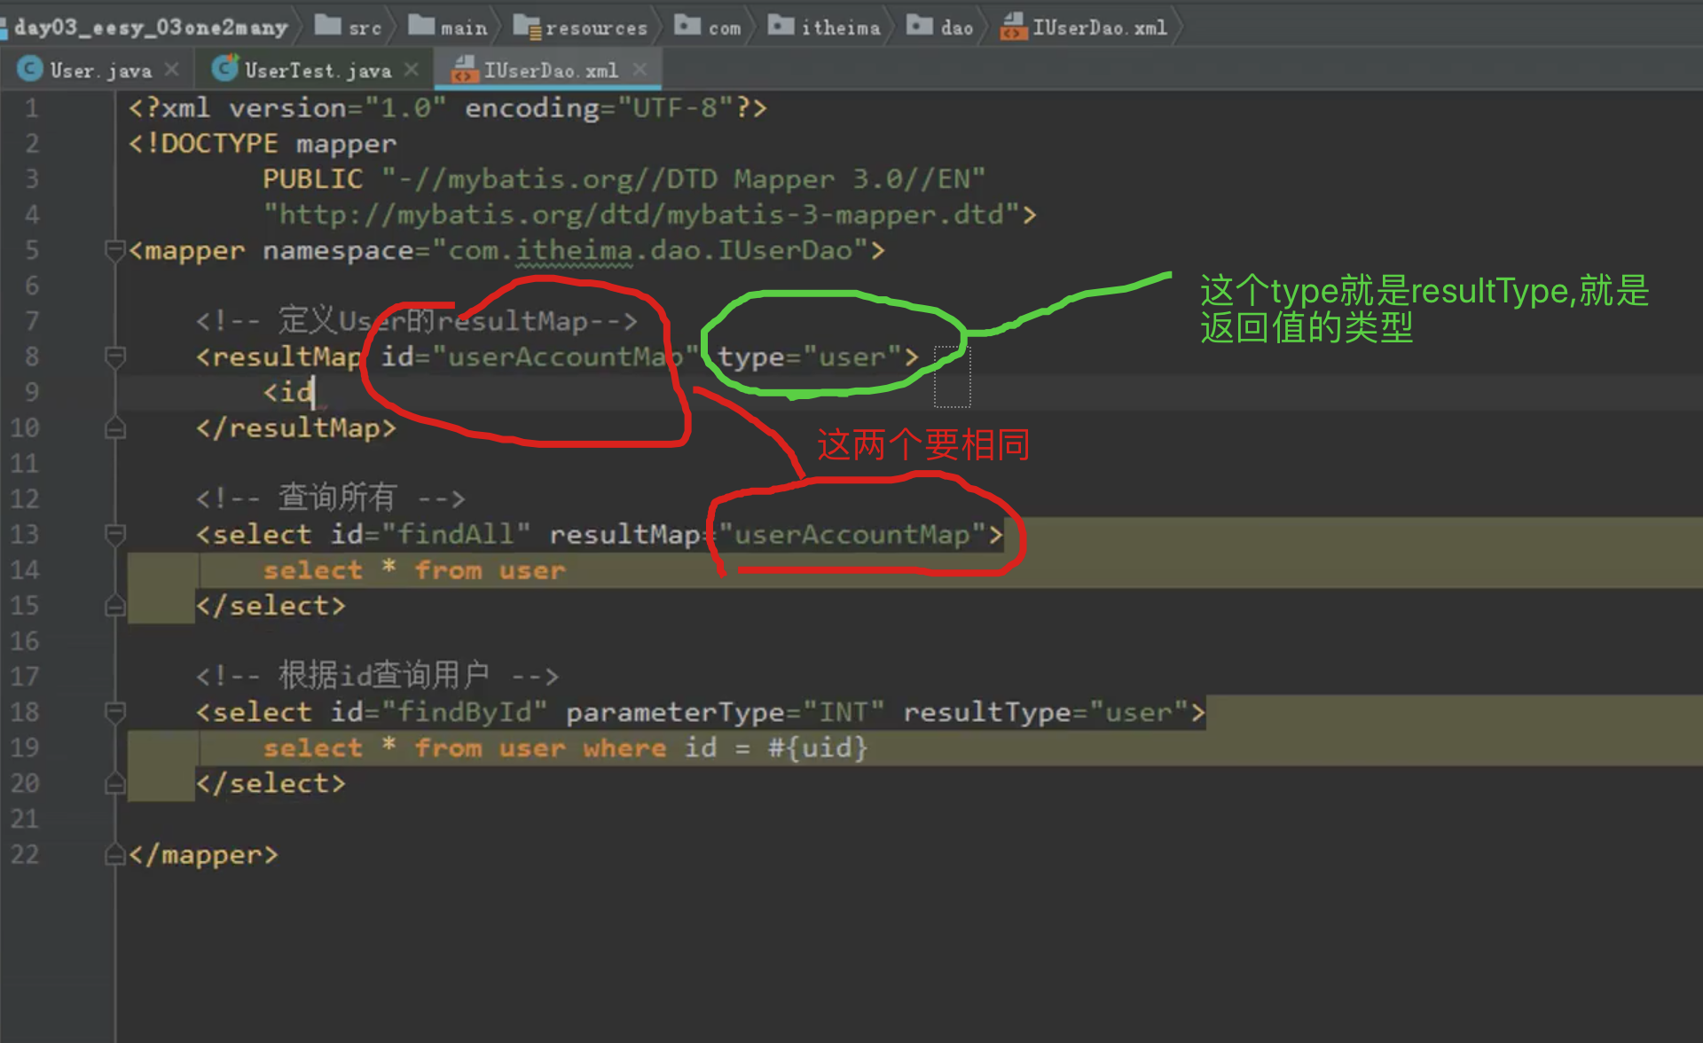Click the dao folder icon in breadcrumb
1703x1043 pixels.
919,26
